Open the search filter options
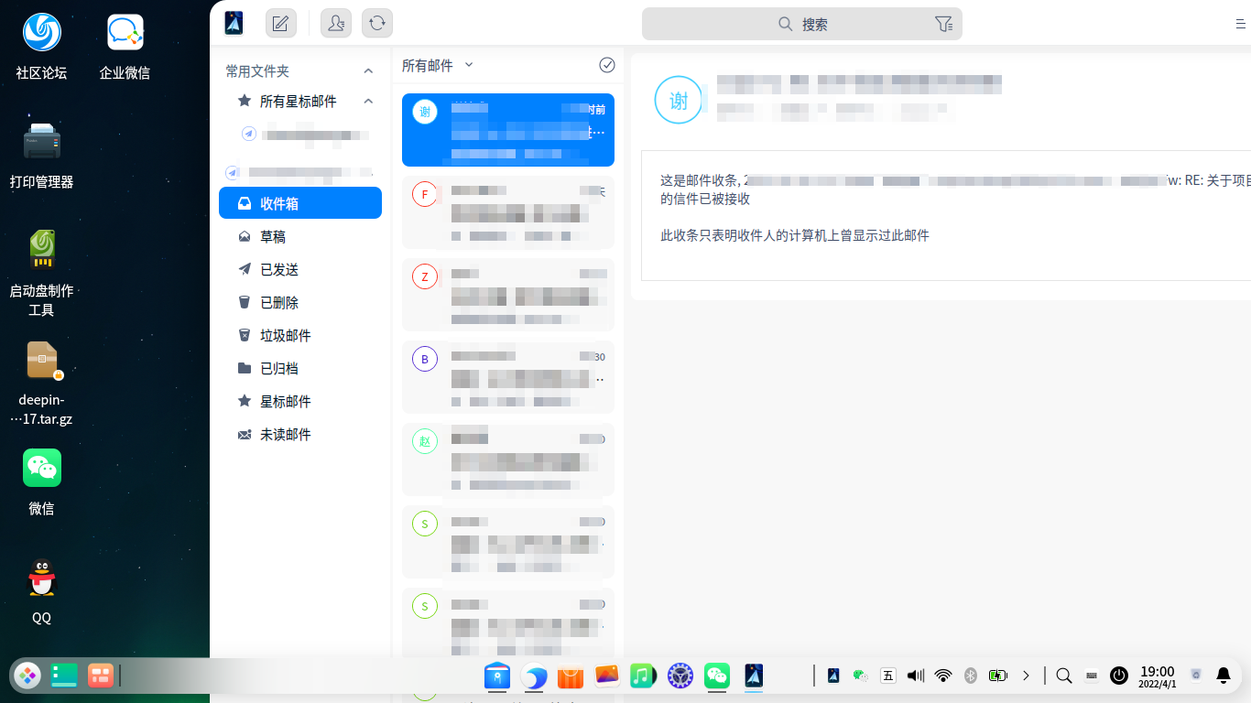This screenshot has height=703, width=1251. click(x=943, y=23)
